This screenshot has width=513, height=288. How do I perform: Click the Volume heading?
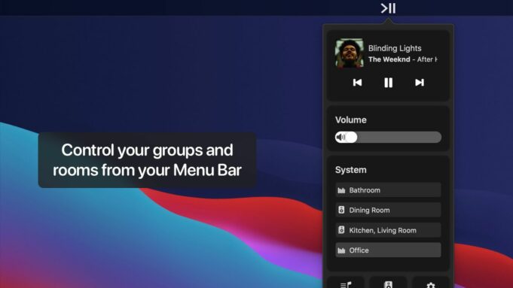(351, 120)
